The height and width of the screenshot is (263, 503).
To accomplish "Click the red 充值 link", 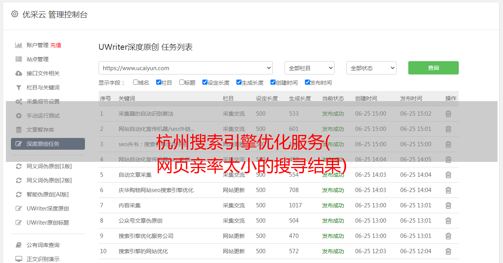I will click(x=56, y=45).
